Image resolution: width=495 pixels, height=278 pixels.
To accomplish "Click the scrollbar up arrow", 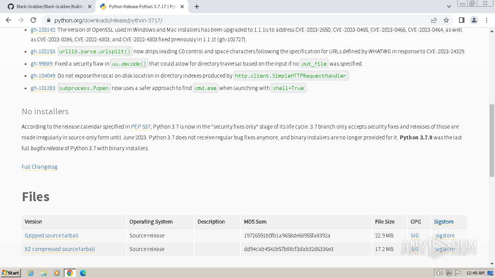I will click(492, 31).
